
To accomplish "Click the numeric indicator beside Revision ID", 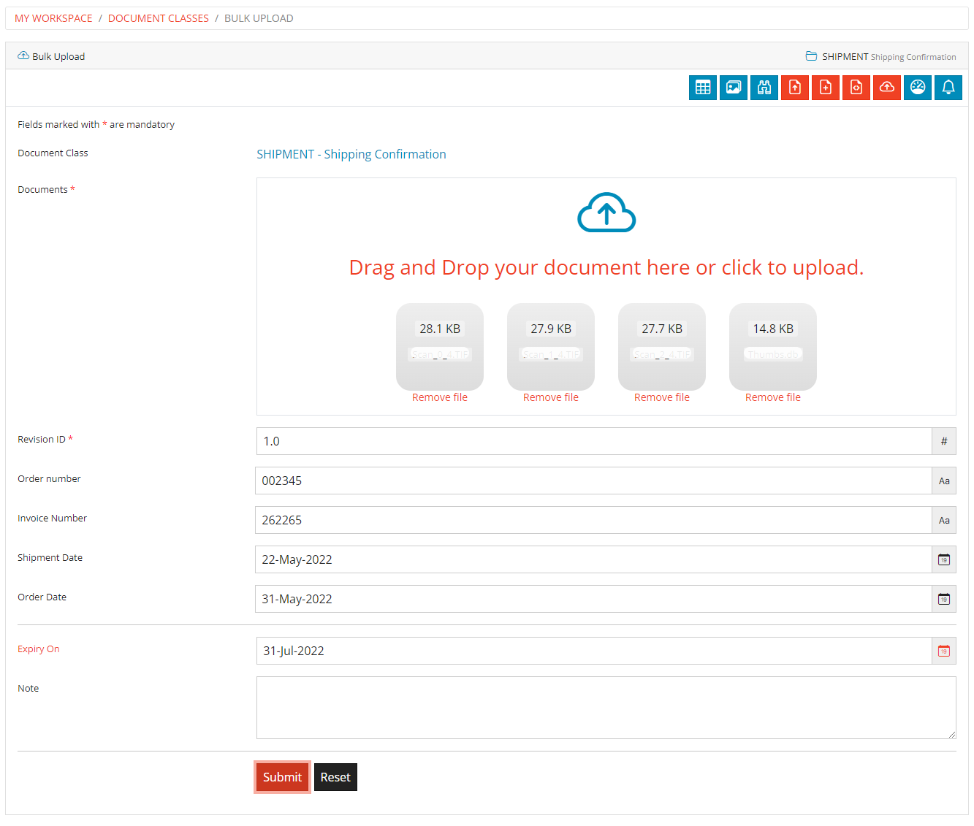I will click(x=943, y=441).
